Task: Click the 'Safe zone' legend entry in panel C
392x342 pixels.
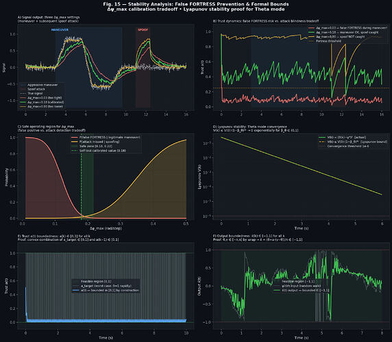Action: coord(92,146)
